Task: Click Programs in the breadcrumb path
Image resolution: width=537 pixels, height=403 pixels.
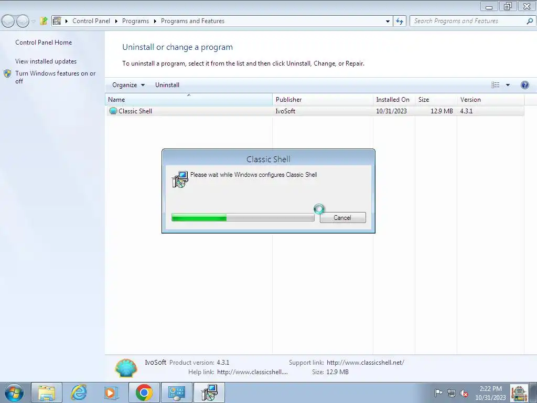Action: point(135,21)
